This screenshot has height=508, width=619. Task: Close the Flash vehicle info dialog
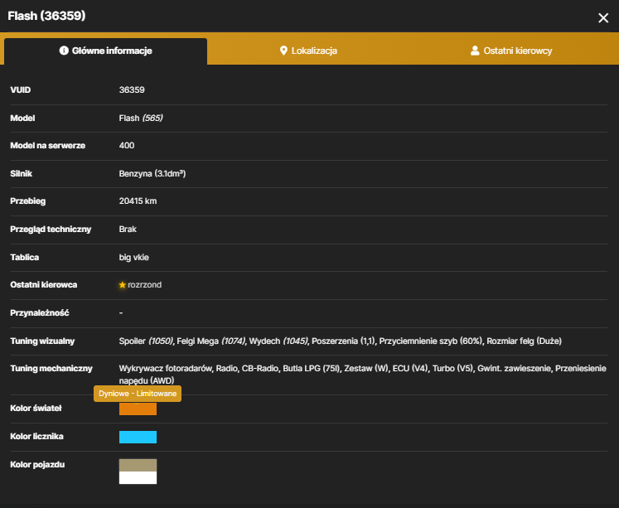point(602,17)
